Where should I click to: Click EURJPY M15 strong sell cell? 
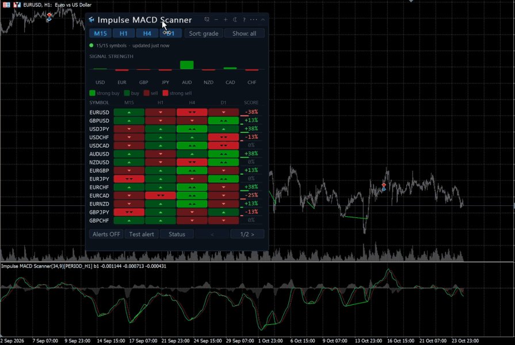coord(129,179)
